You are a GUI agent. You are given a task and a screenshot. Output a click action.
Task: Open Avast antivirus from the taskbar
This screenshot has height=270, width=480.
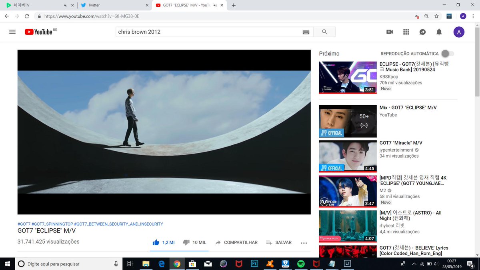(x=270, y=264)
